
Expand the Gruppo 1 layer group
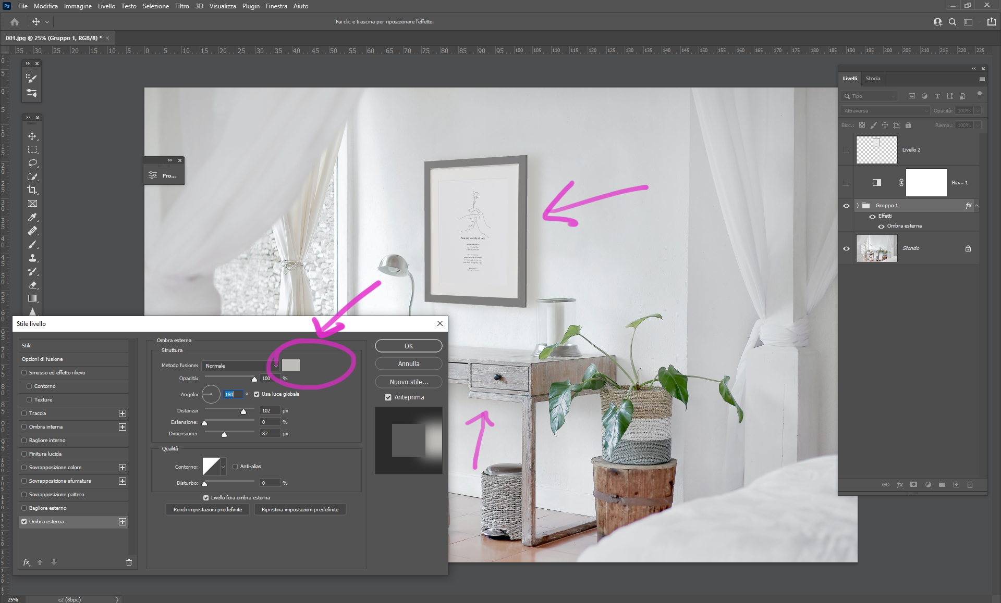[x=857, y=205]
